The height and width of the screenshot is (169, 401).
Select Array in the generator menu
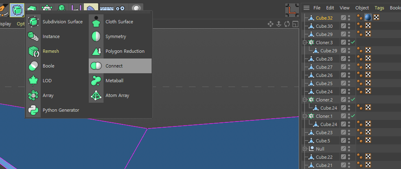pos(57,95)
